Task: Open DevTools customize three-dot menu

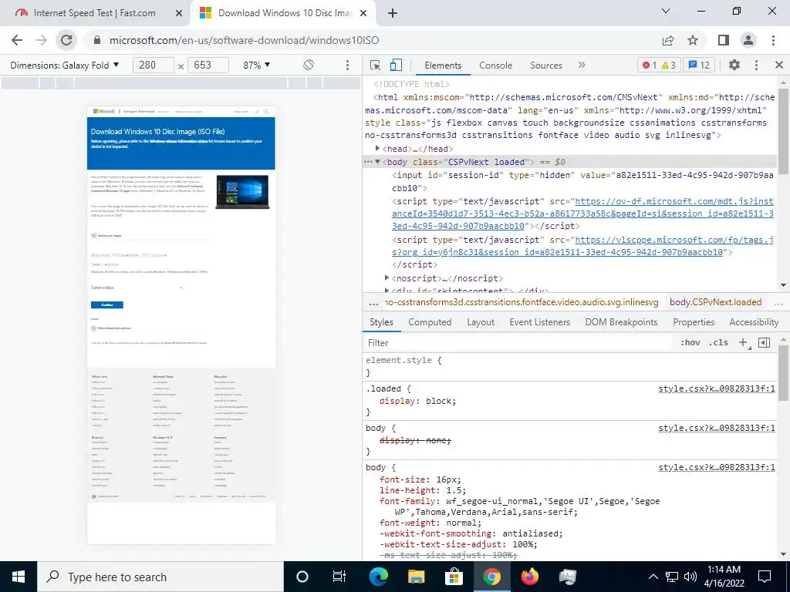Action: point(756,65)
